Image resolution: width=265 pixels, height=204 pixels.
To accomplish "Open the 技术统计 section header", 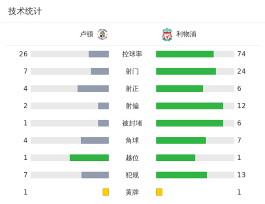I will [x=25, y=11].
